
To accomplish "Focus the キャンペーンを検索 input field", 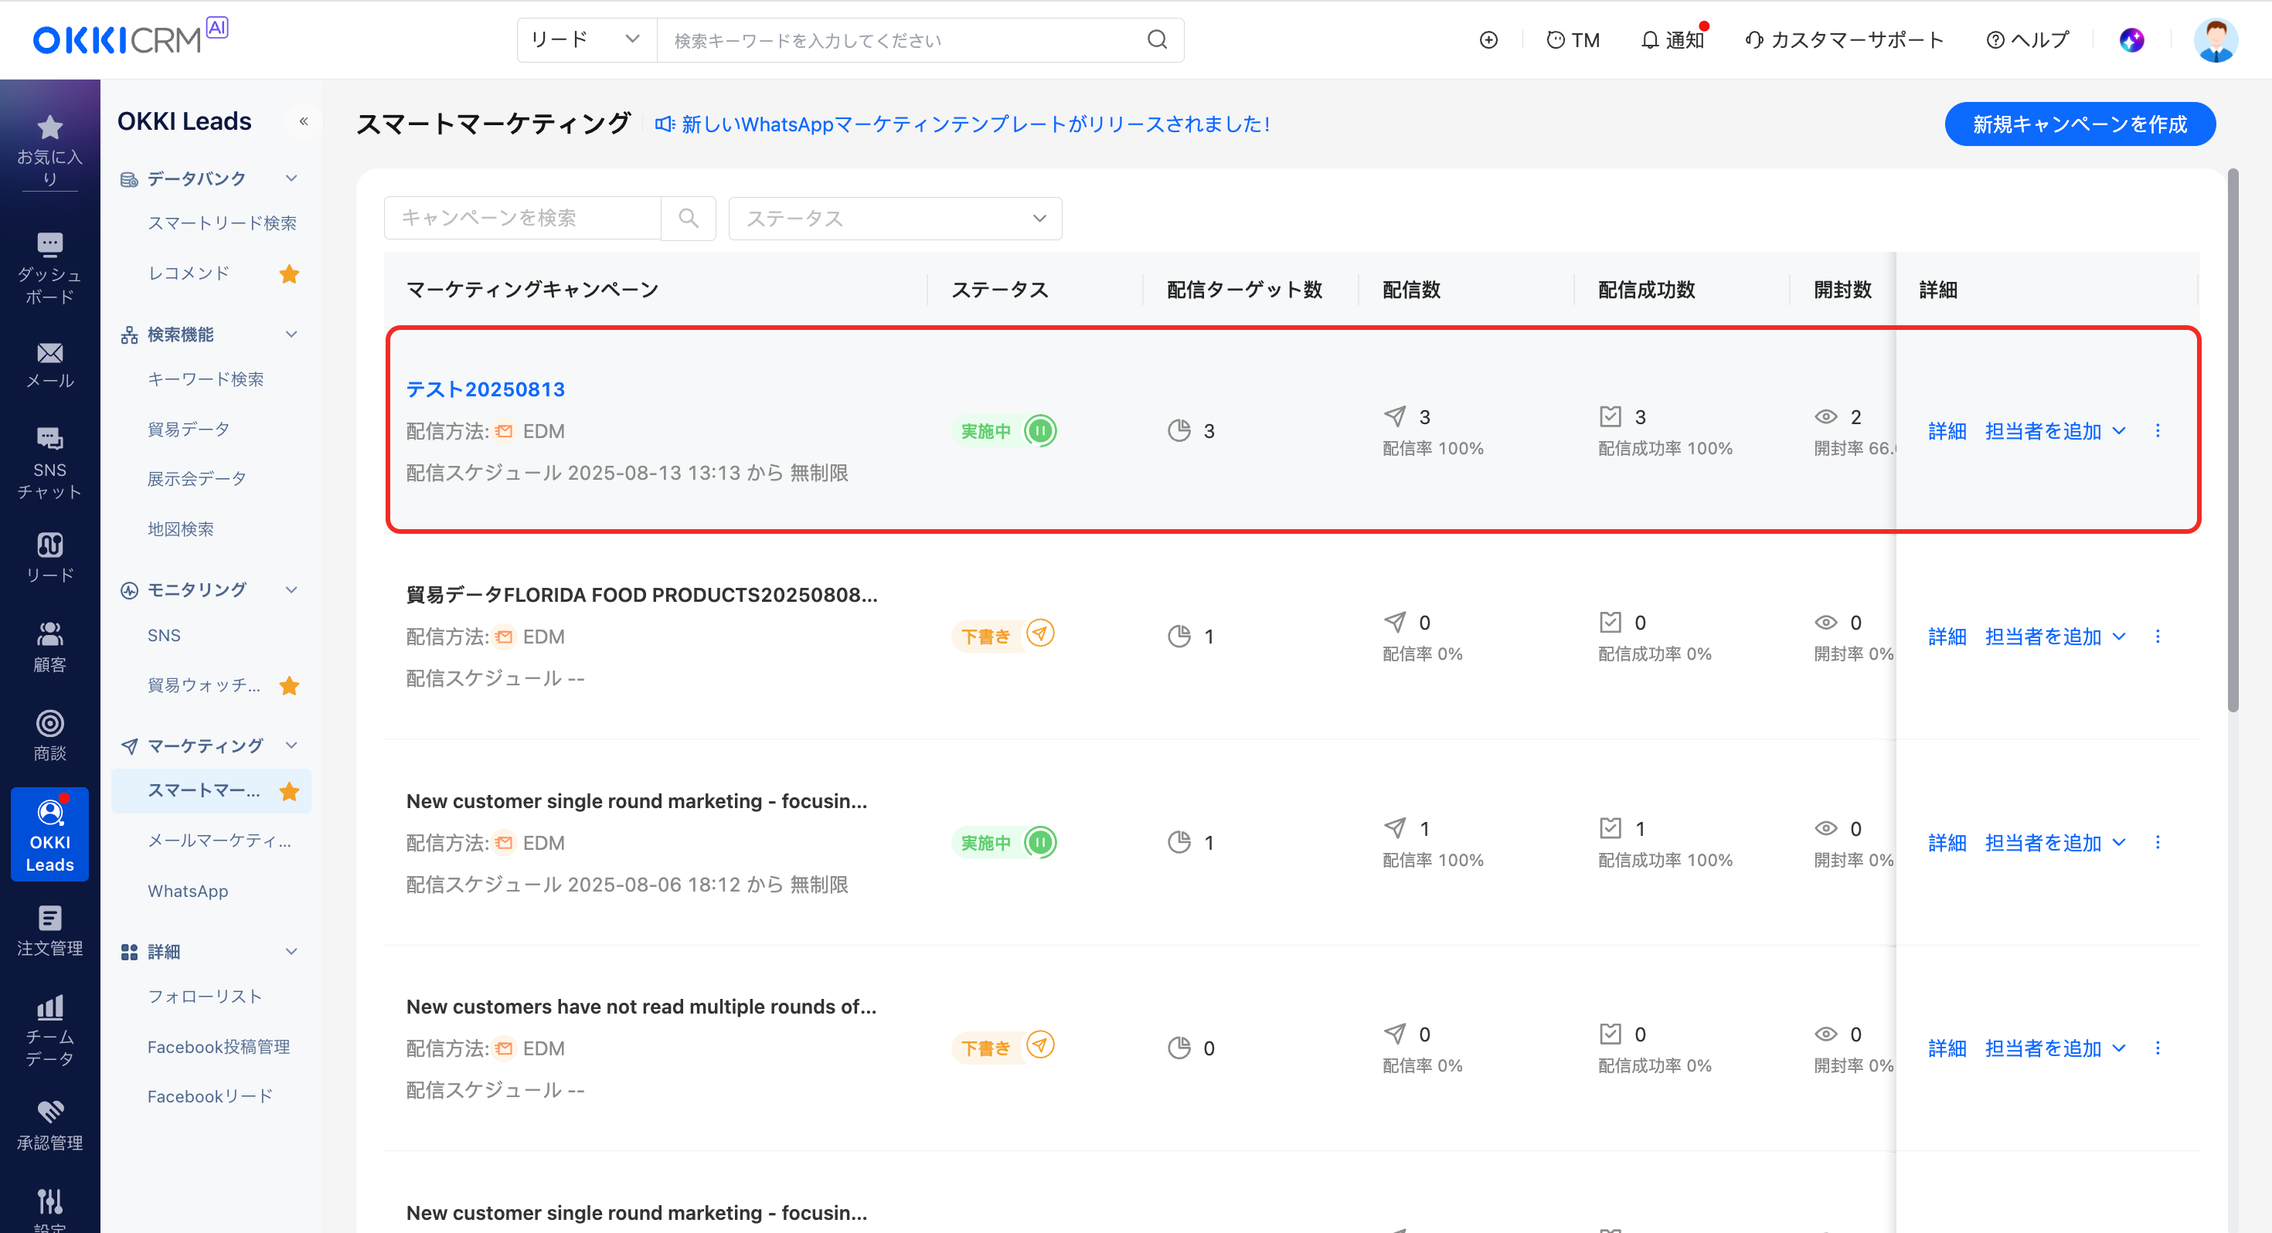I will pyautogui.click(x=522, y=218).
